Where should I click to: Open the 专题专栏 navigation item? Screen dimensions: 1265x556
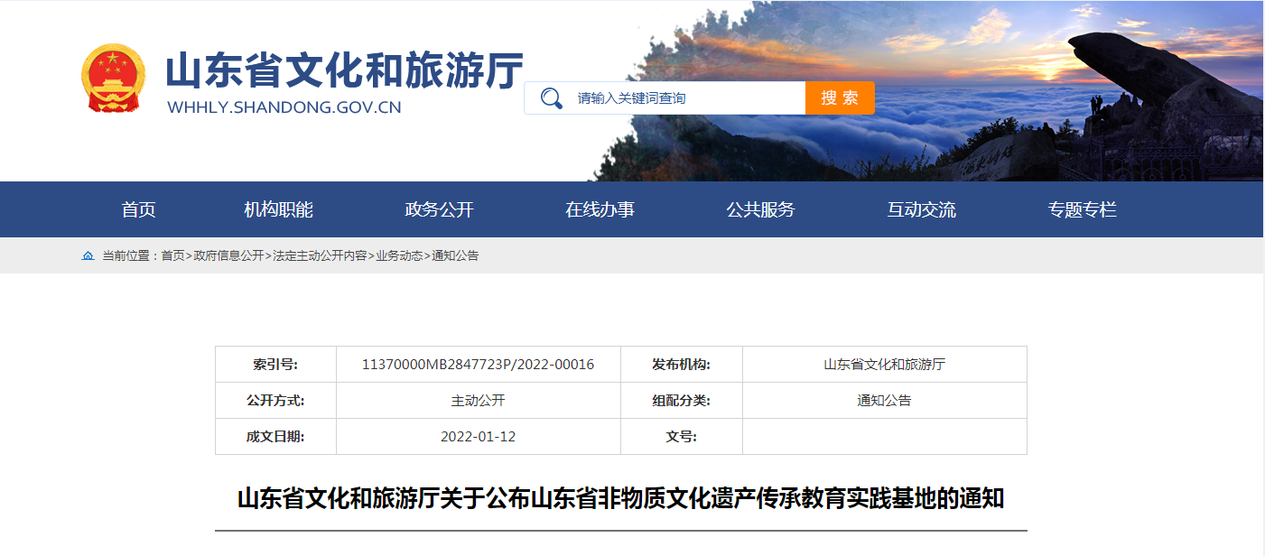click(x=1082, y=209)
